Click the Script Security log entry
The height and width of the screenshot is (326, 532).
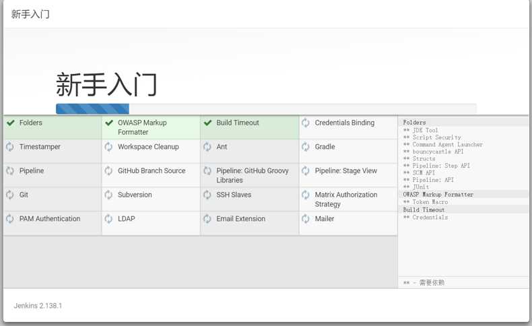pyautogui.click(x=432, y=137)
